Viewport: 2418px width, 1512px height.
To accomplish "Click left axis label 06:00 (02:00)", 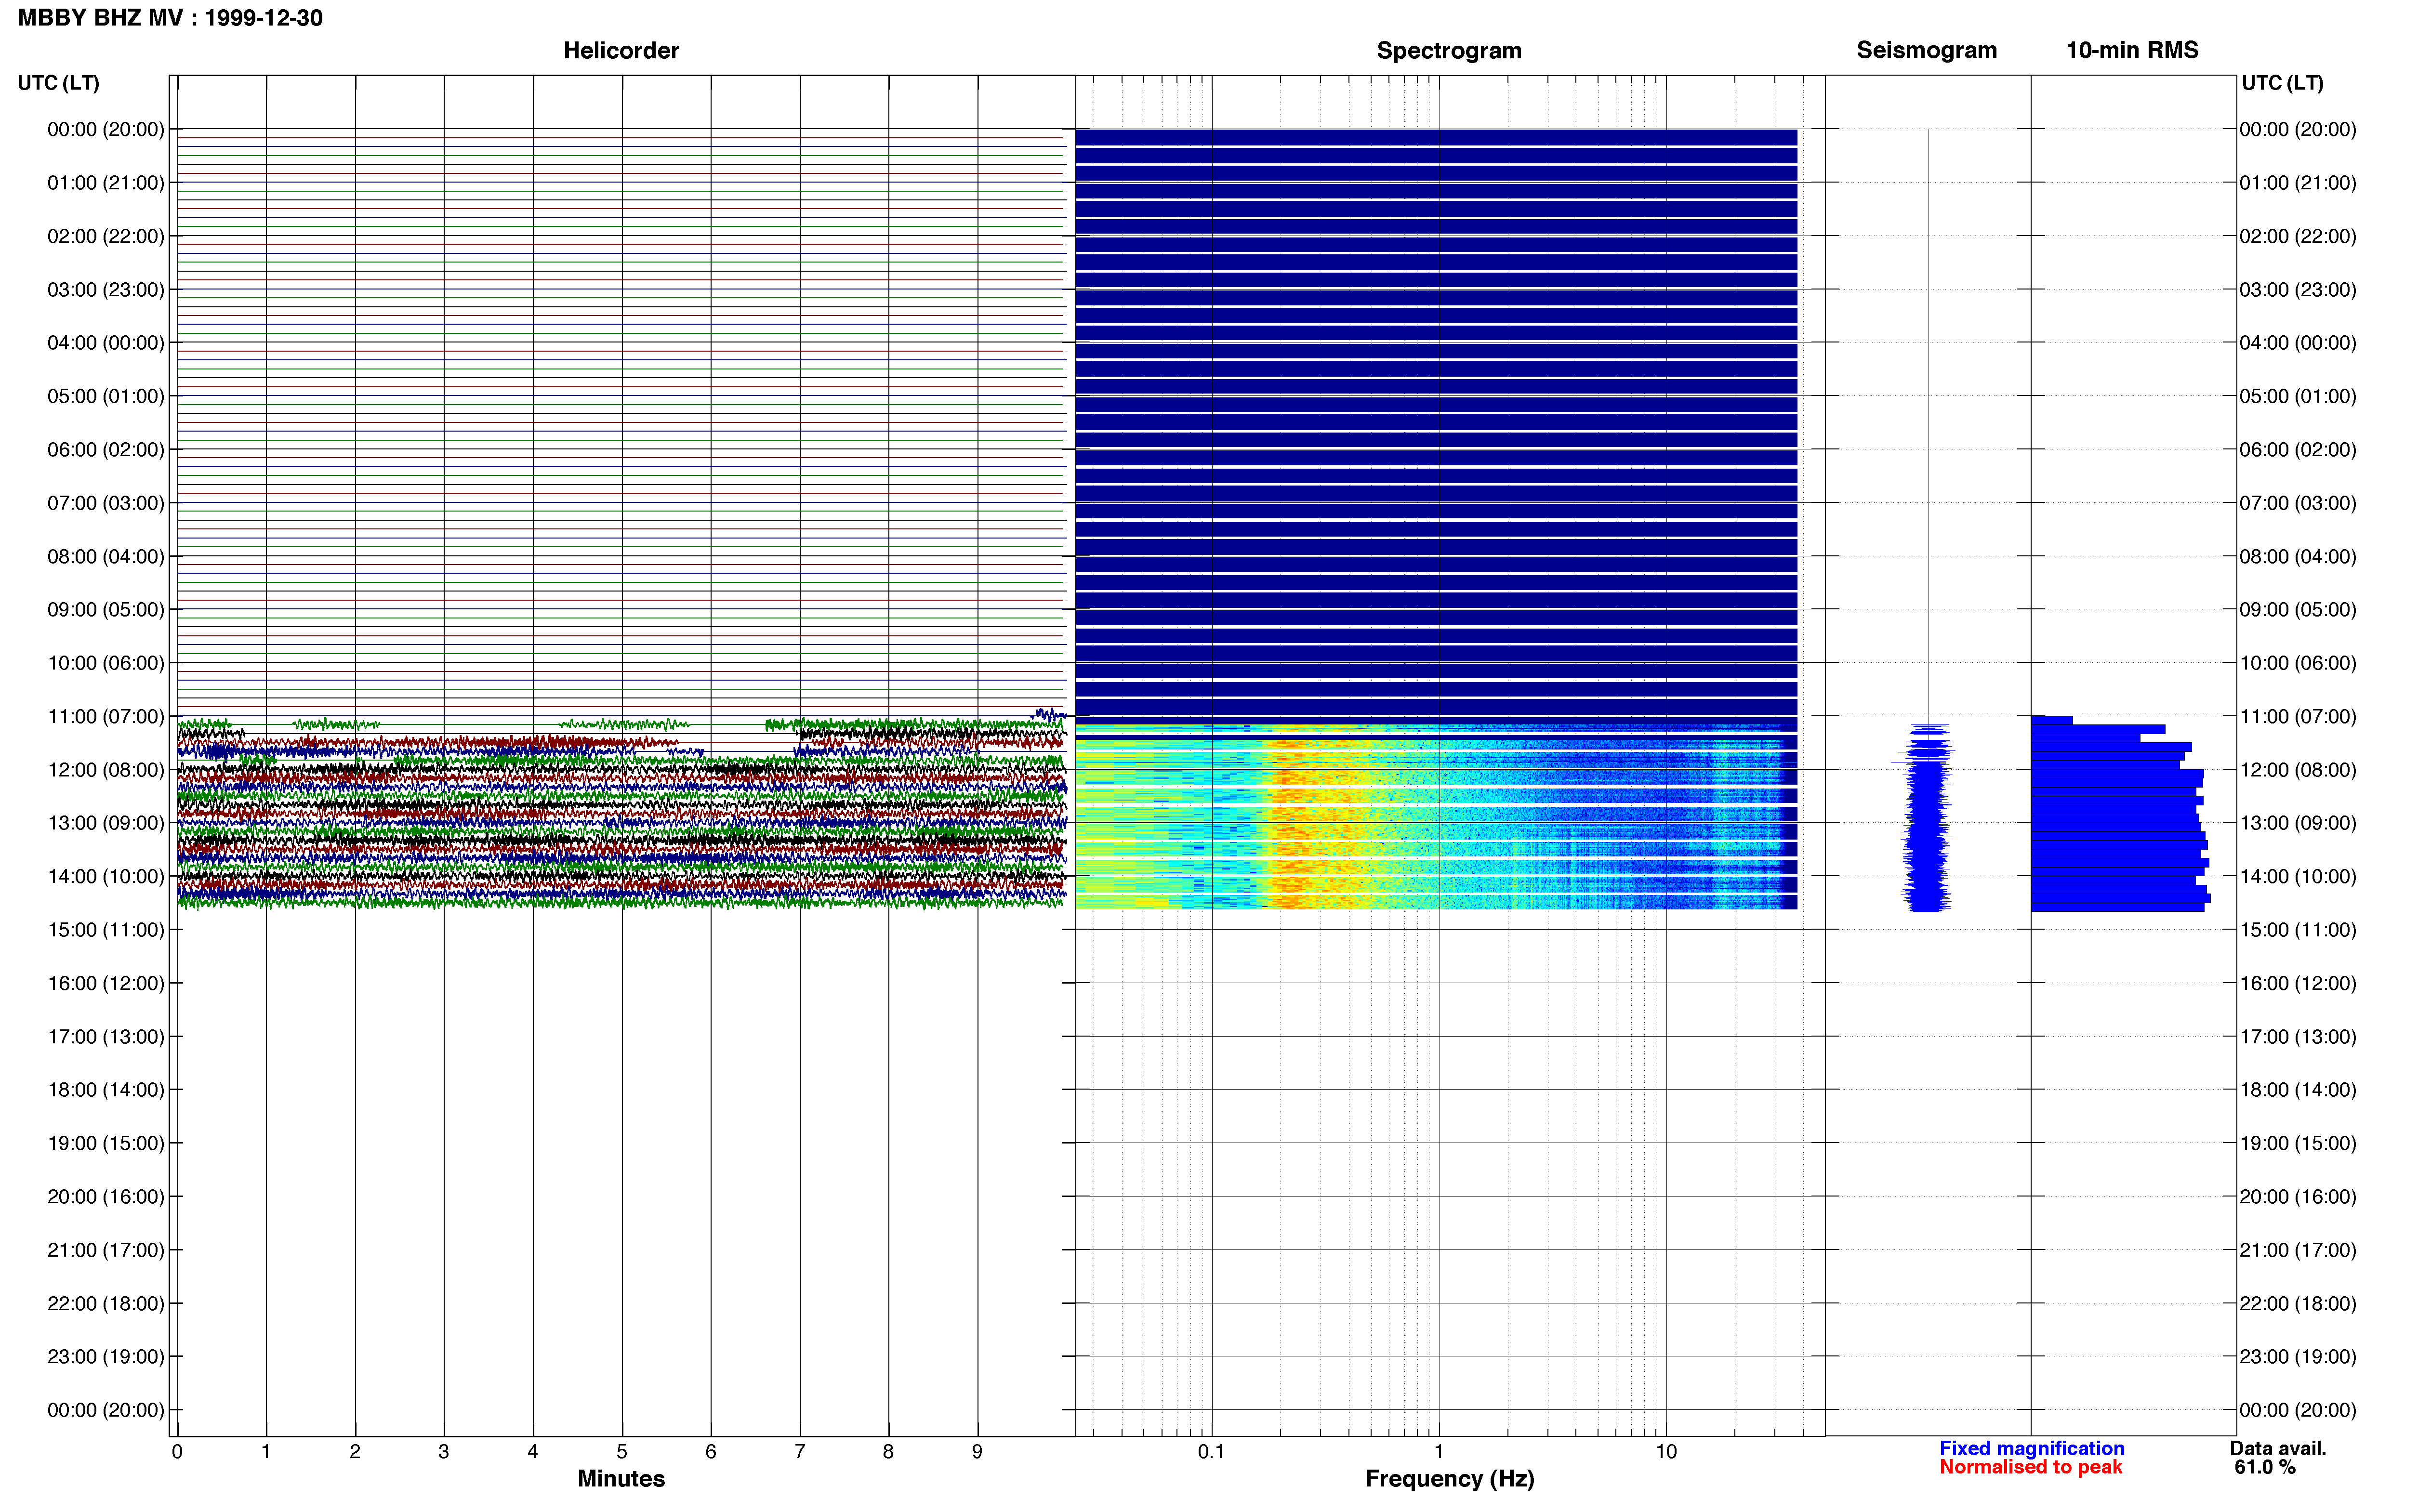I will pyautogui.click(x=106, y=450).
